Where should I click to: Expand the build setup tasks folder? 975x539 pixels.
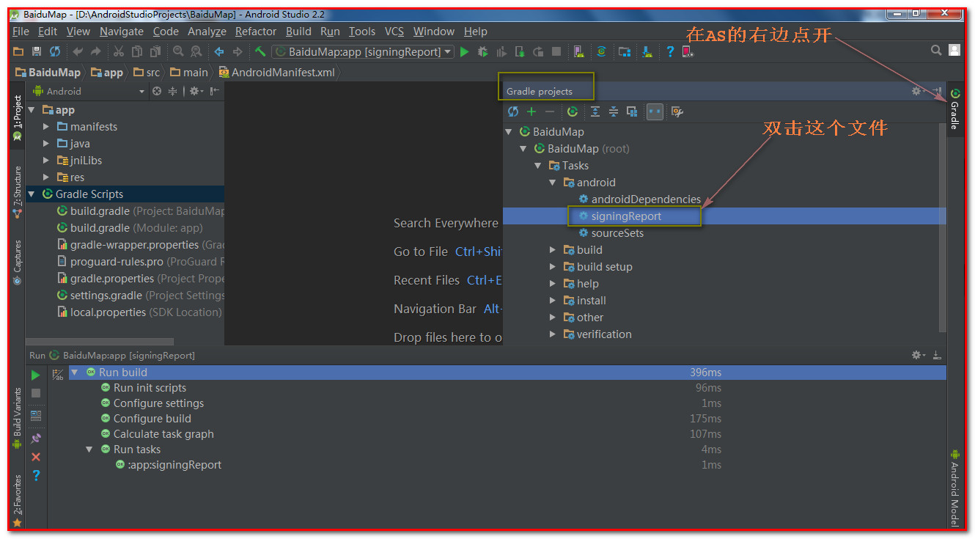pyautogui.click(x=553, y=267)
